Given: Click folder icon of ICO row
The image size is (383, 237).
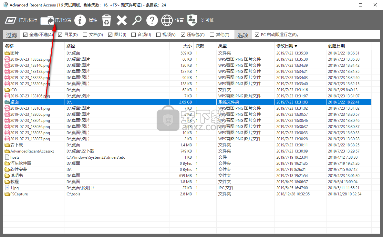Looking at the screenshot, I should click(7, 90).
